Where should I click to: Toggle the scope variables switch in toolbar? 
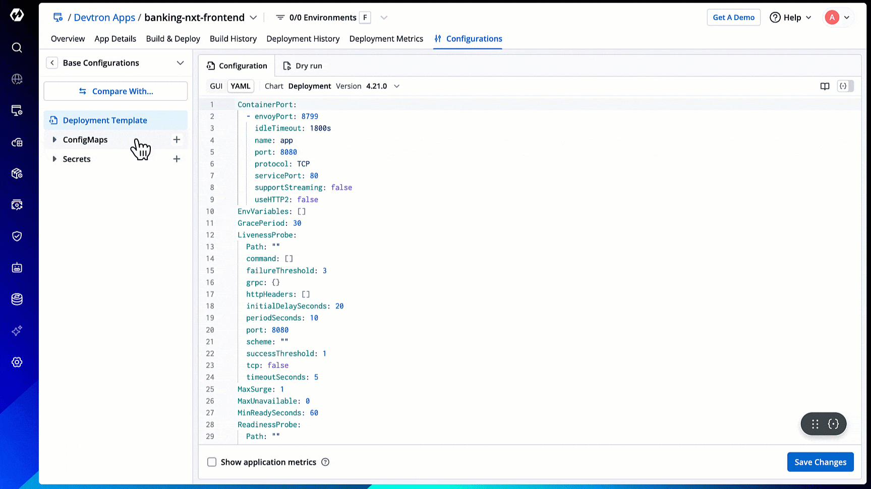point(845,86)
